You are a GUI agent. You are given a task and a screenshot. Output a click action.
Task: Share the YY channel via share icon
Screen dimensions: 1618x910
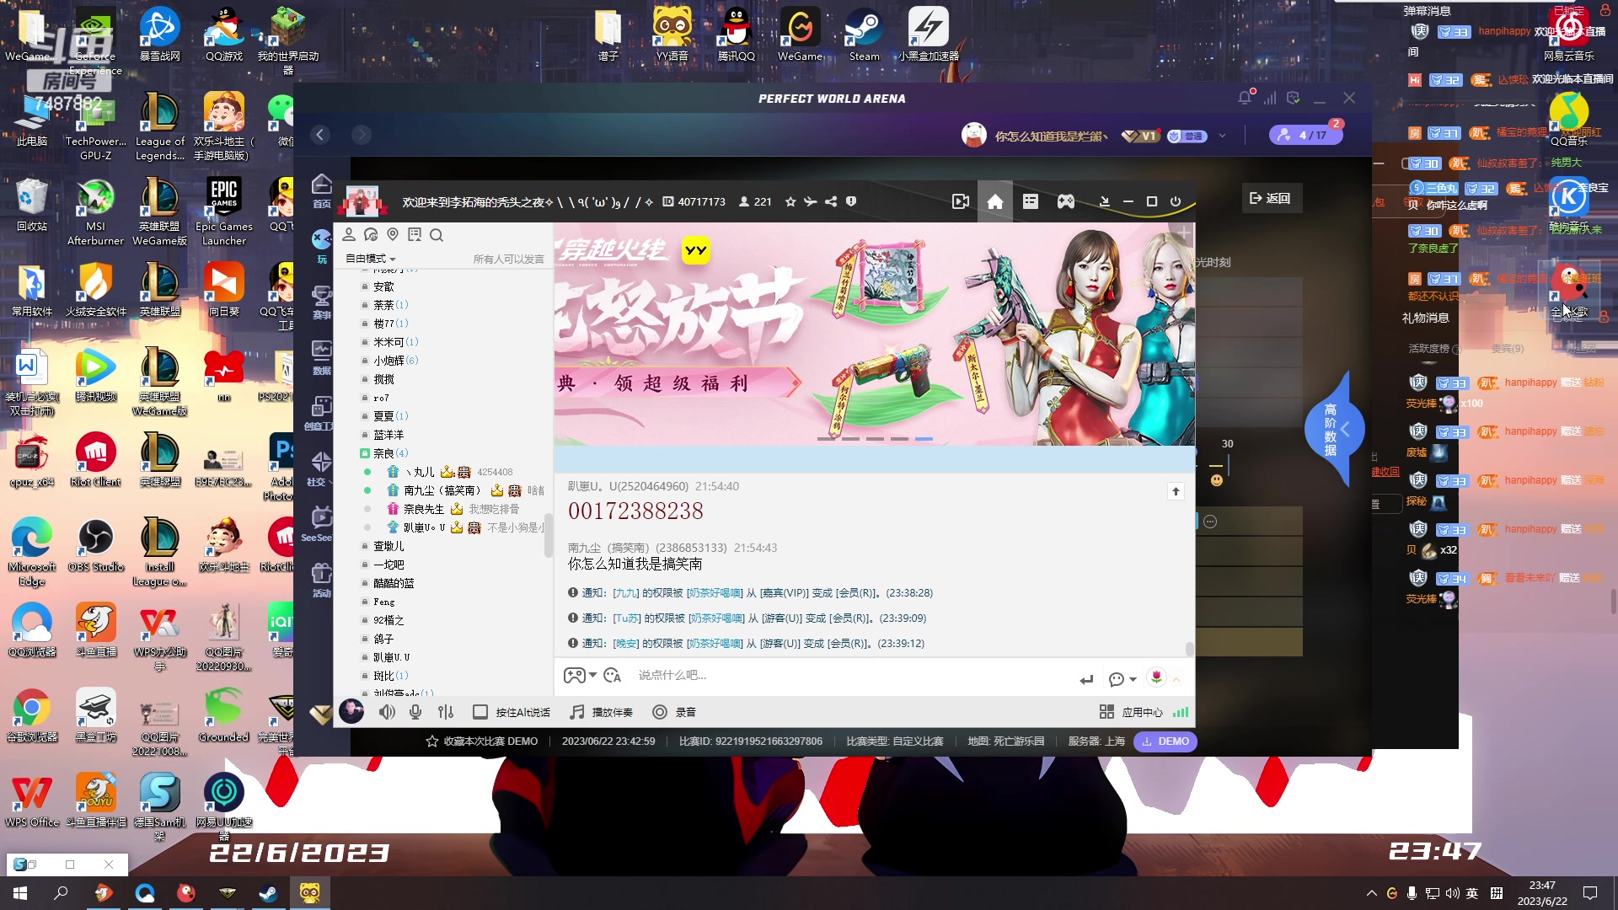tap(831, 201)
